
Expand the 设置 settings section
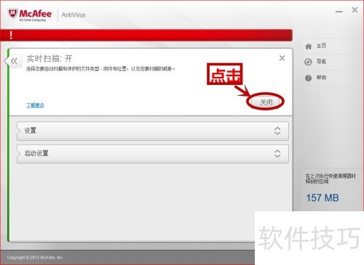(x=153, y=131)
